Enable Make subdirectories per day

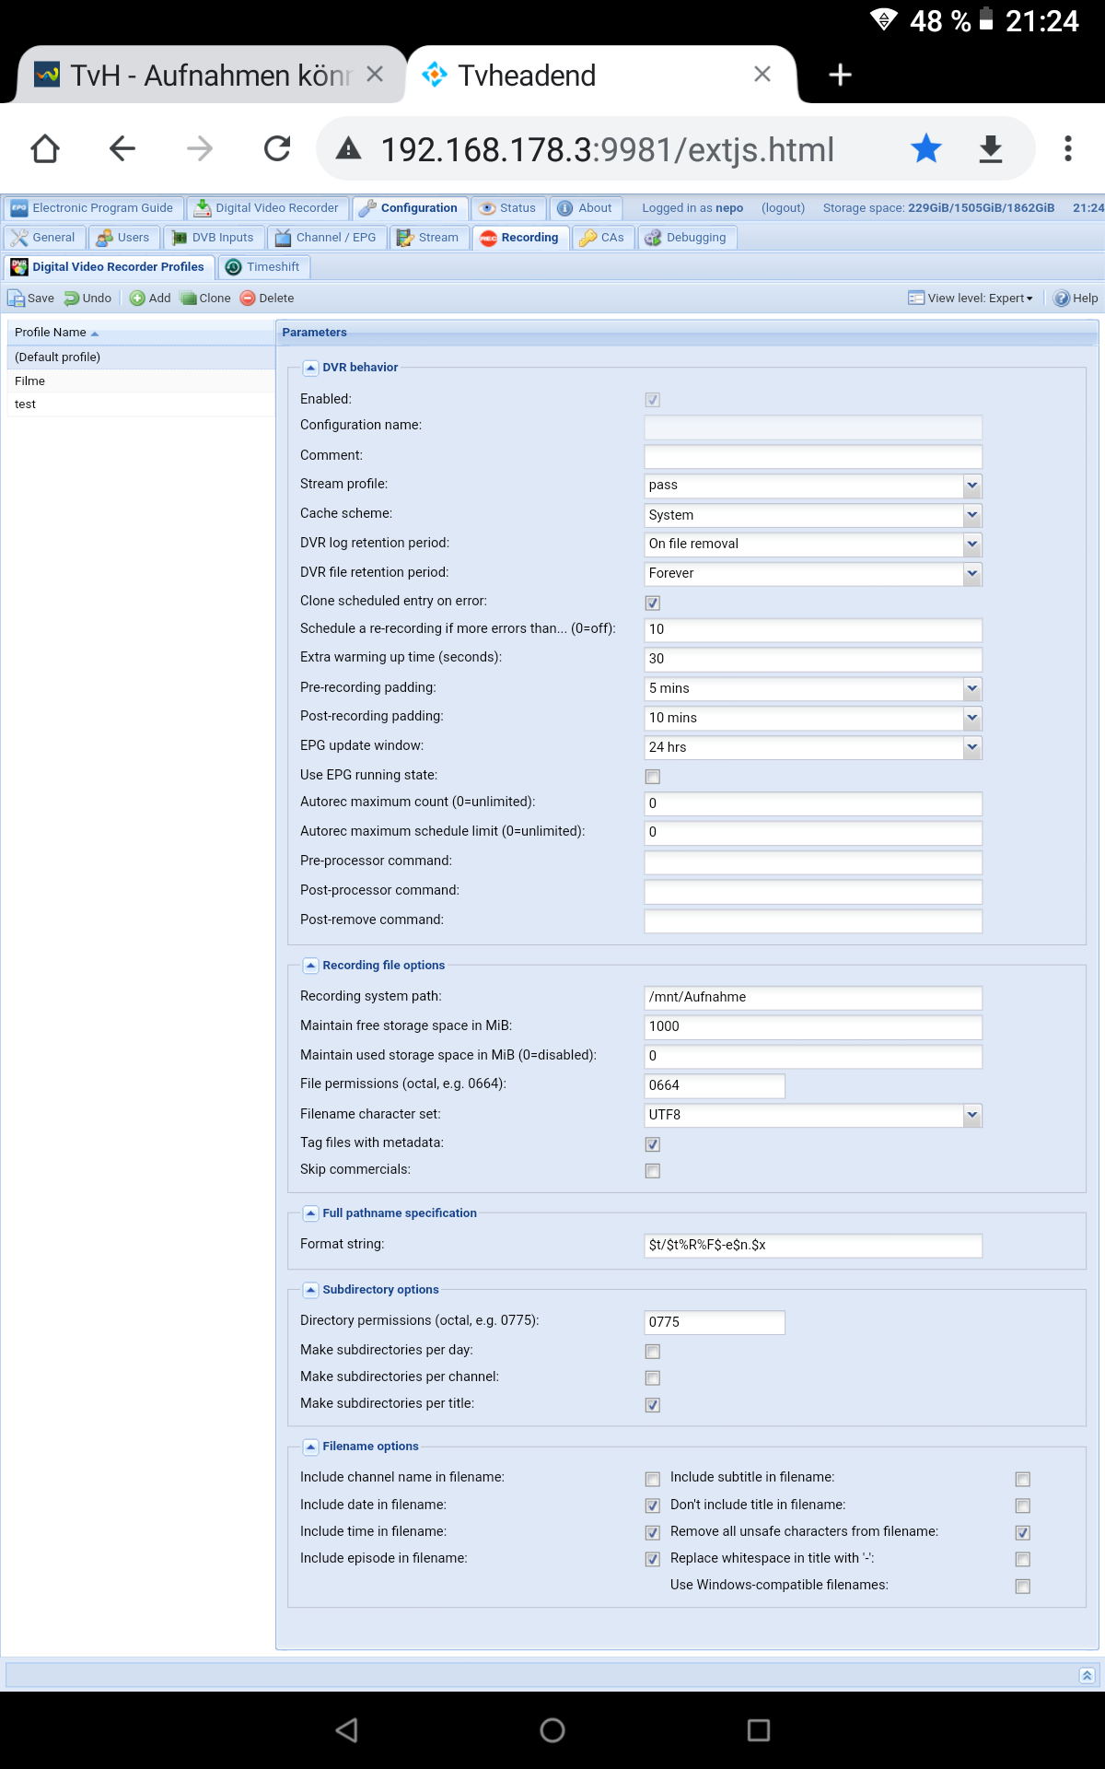tap(653, 1352)
